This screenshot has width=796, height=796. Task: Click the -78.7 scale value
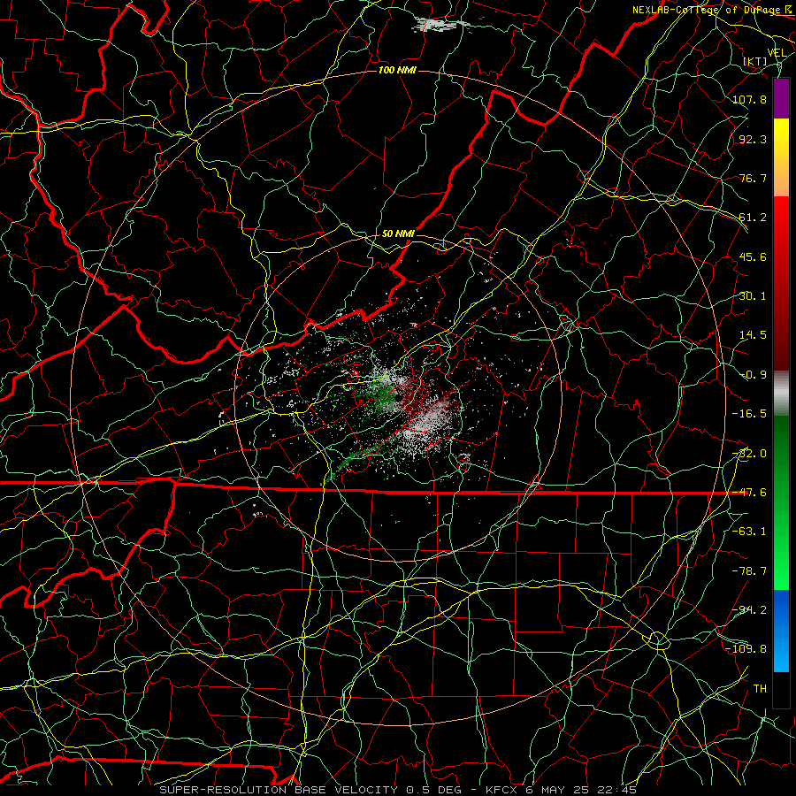click(x=749, y=571)
